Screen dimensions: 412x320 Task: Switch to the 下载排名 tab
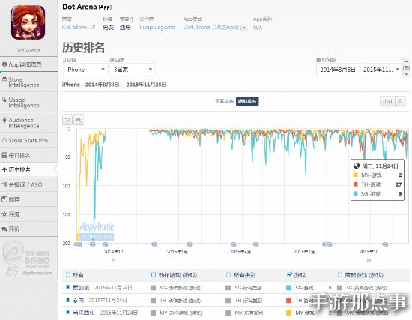pyautogui.click(x=225, y=101)
